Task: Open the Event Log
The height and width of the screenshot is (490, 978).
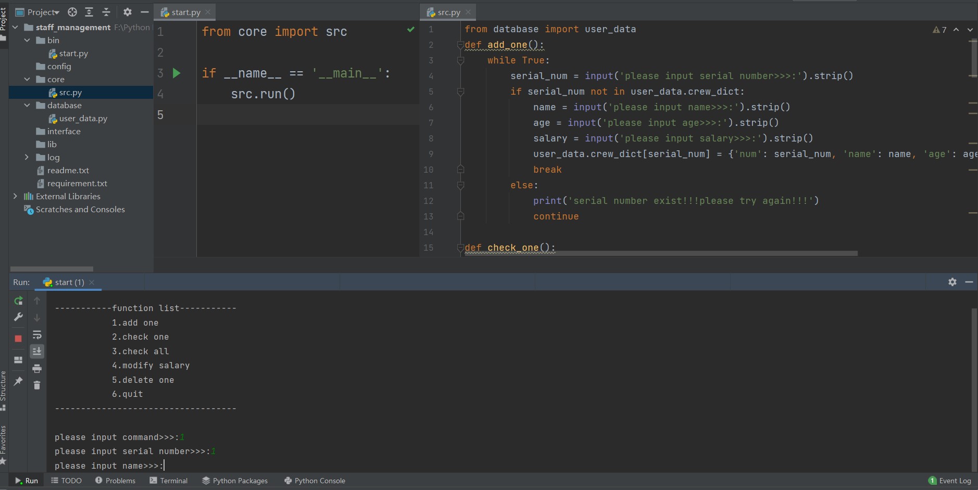Action: [x=949, y=481]
